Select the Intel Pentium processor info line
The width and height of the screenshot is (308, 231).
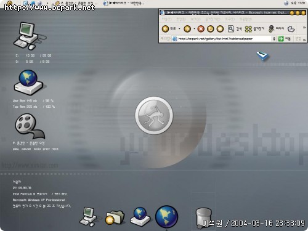point(40,194)
